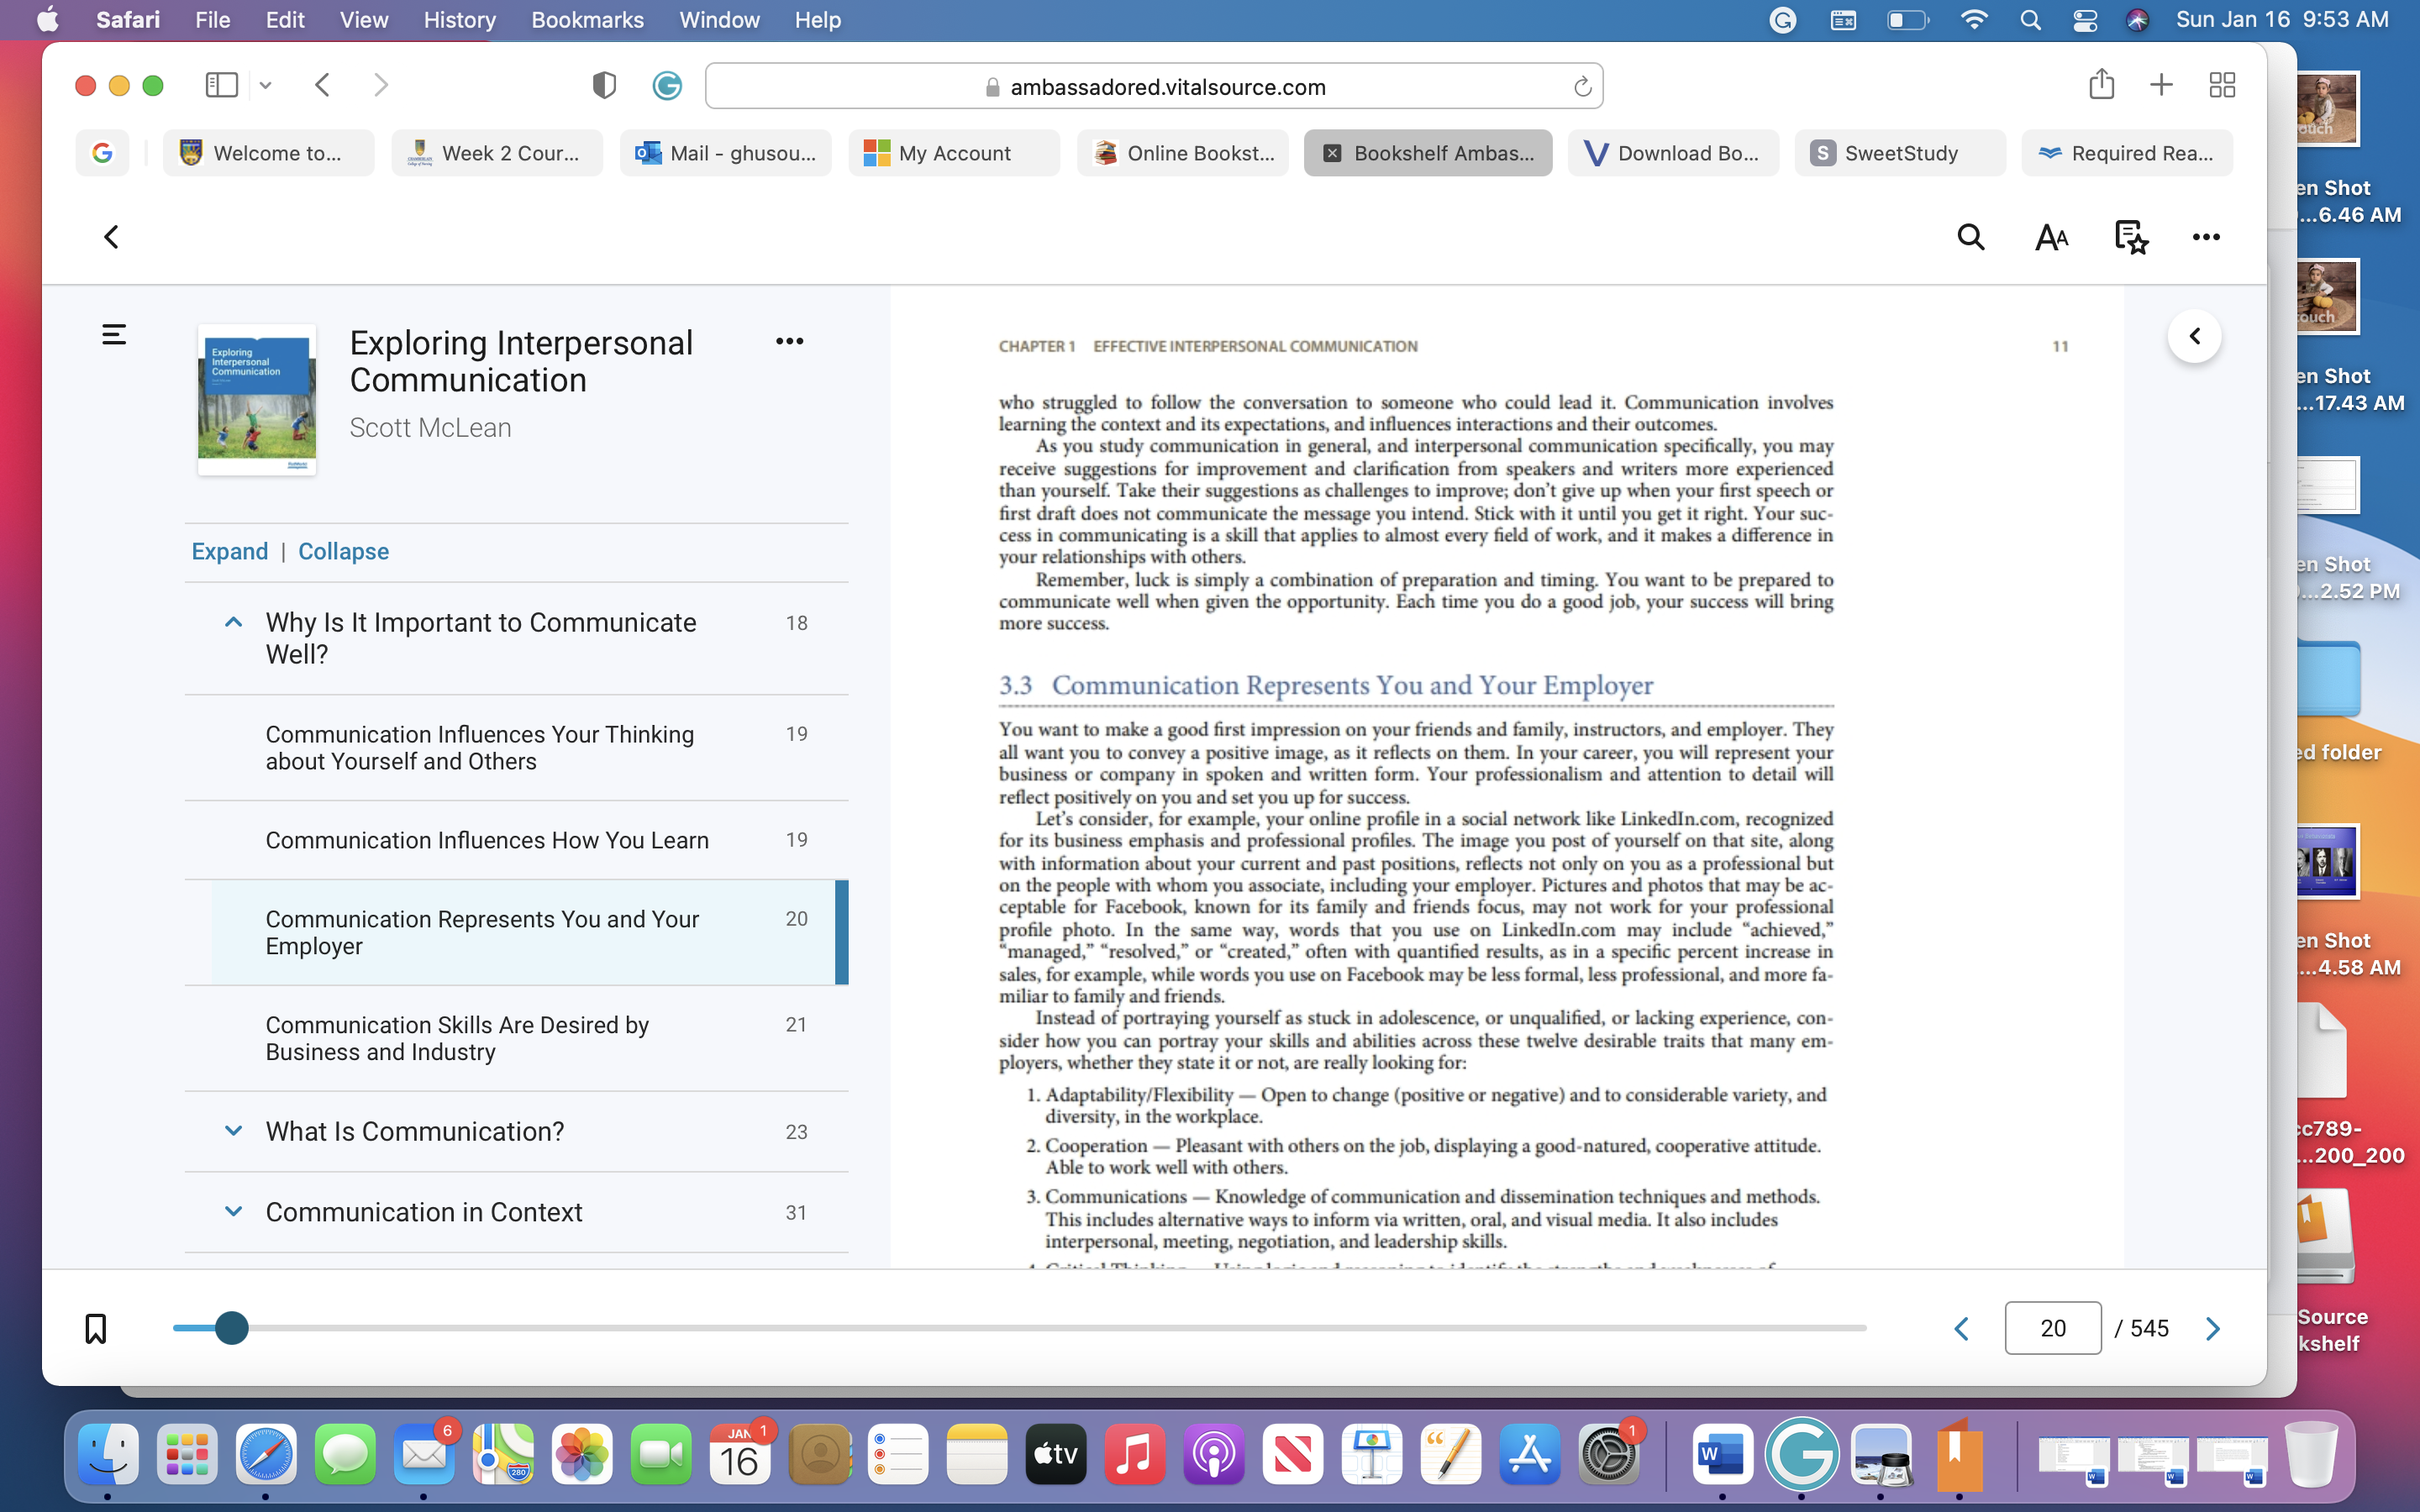
Task: Open Grammarly extension icon in Safari toolbar
Action: click(667, 86)
